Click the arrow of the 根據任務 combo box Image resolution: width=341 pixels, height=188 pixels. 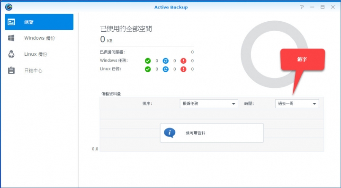pos(233,103)
